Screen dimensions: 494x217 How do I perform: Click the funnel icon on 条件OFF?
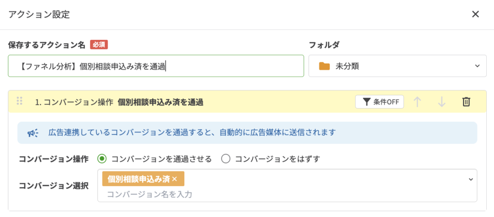pos(367,102)
